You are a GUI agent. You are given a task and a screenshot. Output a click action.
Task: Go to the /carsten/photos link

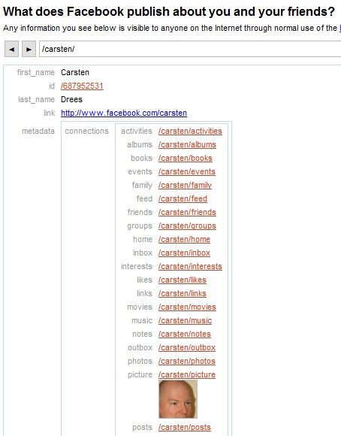(x=187, y=361)
